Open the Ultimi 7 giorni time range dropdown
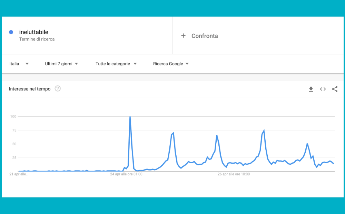 [x=61, y=64]
